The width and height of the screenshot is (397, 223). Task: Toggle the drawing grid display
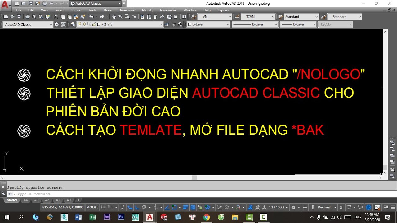click(x=103, y=207)
